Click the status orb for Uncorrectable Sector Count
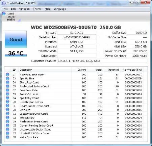Image resolution: width=152 pixels, height=146 pixels. coord(7,129)
